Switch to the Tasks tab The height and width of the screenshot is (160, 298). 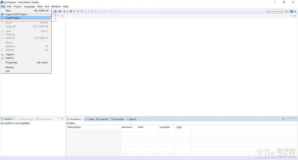point(90,119)
